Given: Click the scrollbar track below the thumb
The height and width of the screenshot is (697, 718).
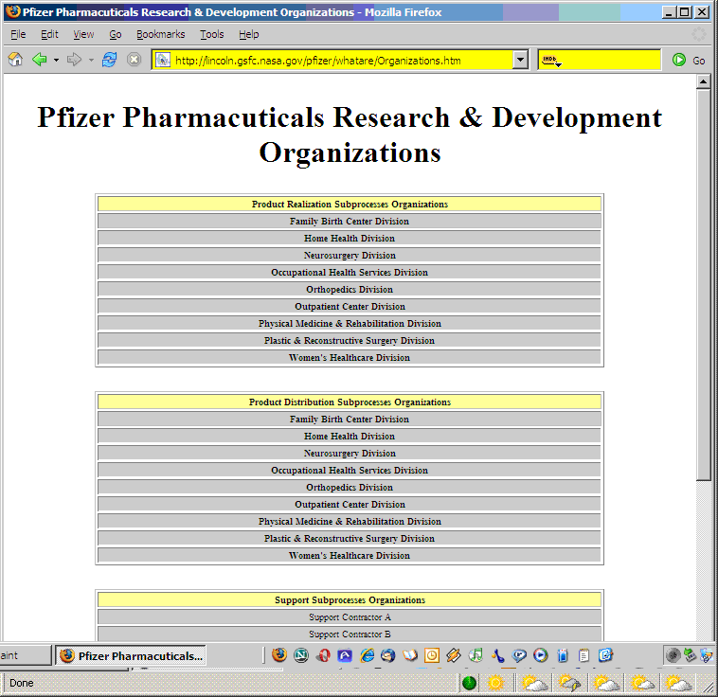Looking at the screenshot, I should tap(703, 559).
